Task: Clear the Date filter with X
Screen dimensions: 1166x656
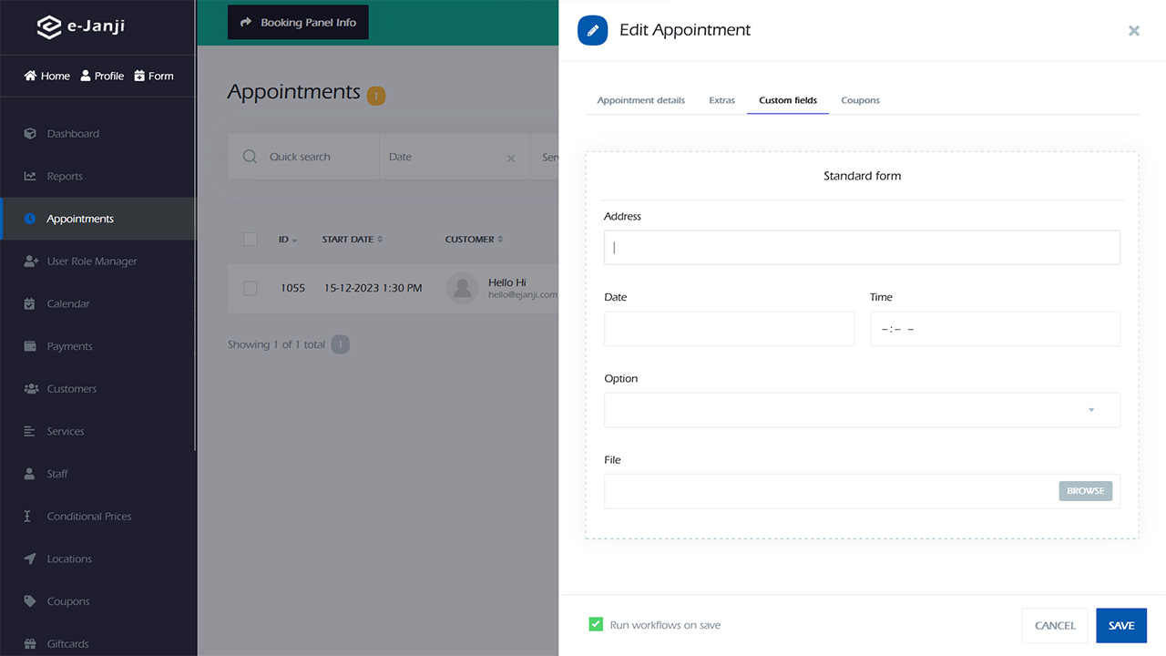Action: pyautogui.click(x=511, y=158)
